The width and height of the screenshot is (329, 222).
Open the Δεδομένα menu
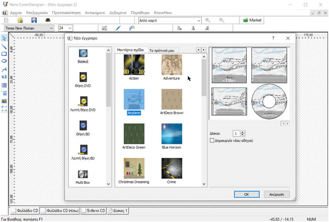point(118,13)
